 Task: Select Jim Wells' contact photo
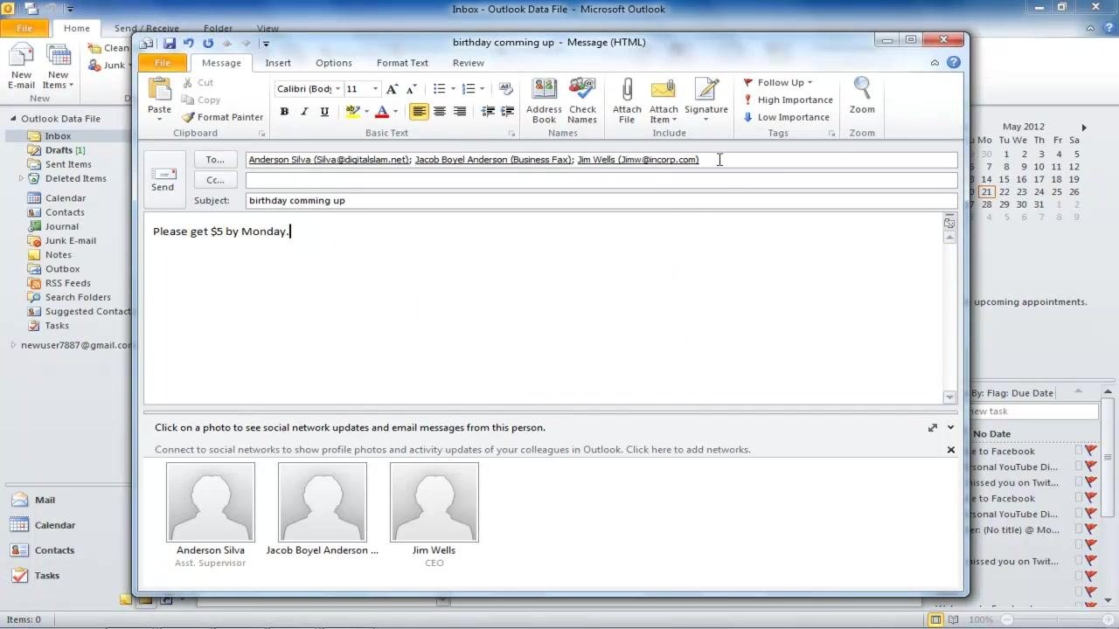point(434,502)
